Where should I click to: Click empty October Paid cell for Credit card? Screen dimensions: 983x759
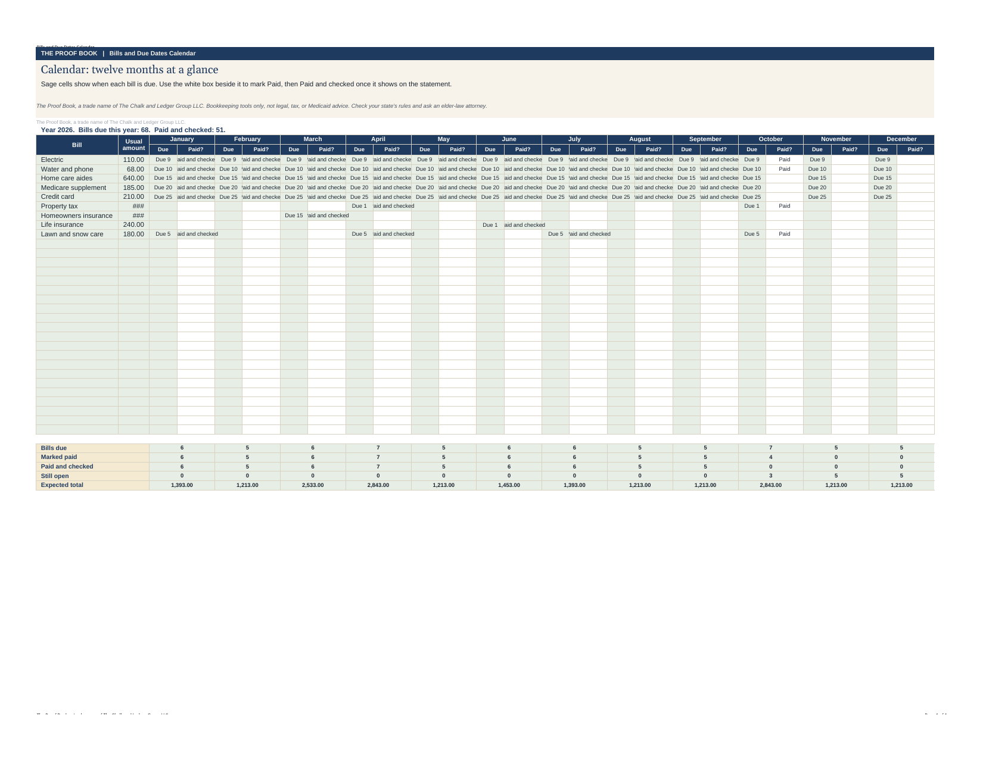(785, 196)
